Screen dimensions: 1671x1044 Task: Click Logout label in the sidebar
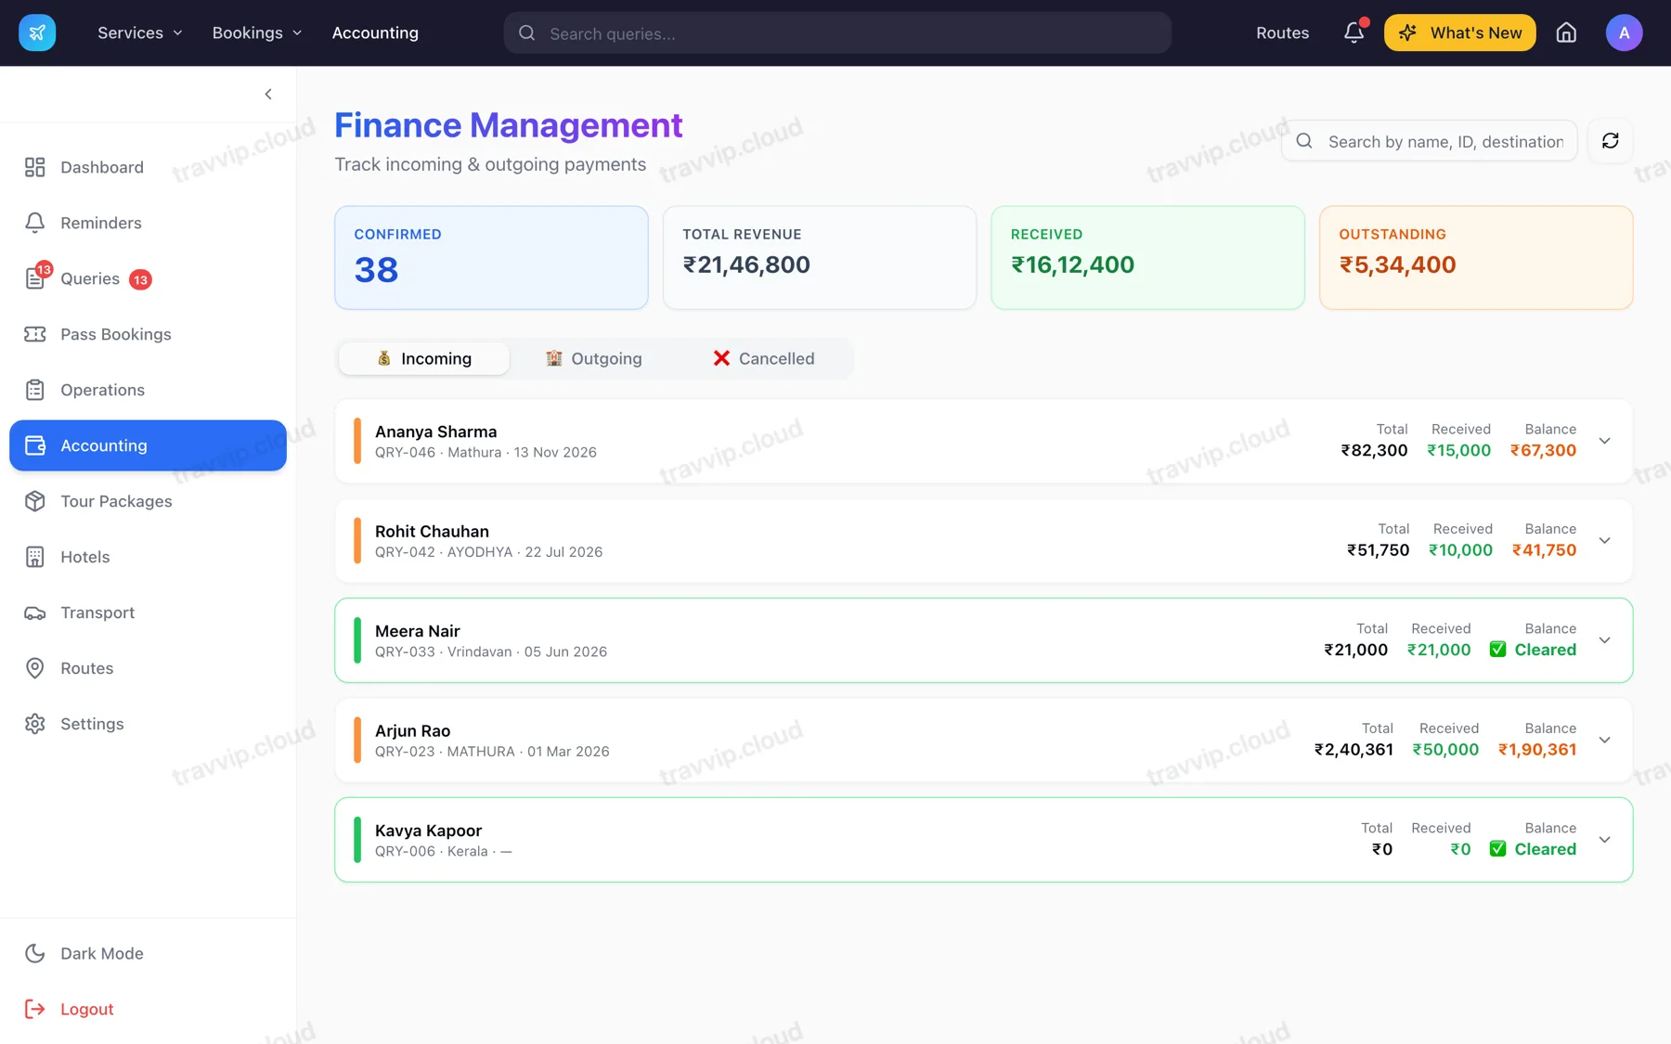(87, 1009)
